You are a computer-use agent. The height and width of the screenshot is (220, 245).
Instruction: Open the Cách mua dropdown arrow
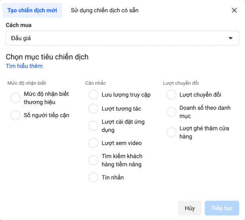231,38
